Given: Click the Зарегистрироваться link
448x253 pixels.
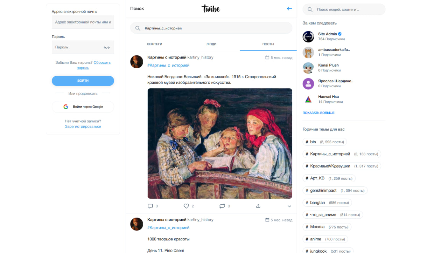Looking at the screenshot, I should (83, 126).
